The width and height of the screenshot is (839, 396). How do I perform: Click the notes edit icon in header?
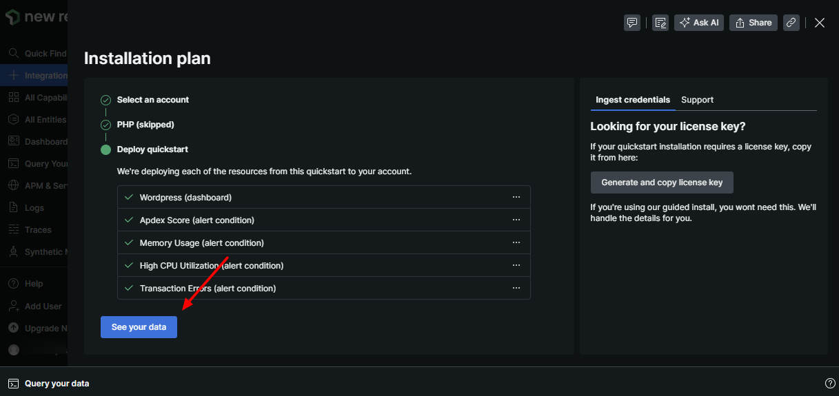(x=660, y=23)
